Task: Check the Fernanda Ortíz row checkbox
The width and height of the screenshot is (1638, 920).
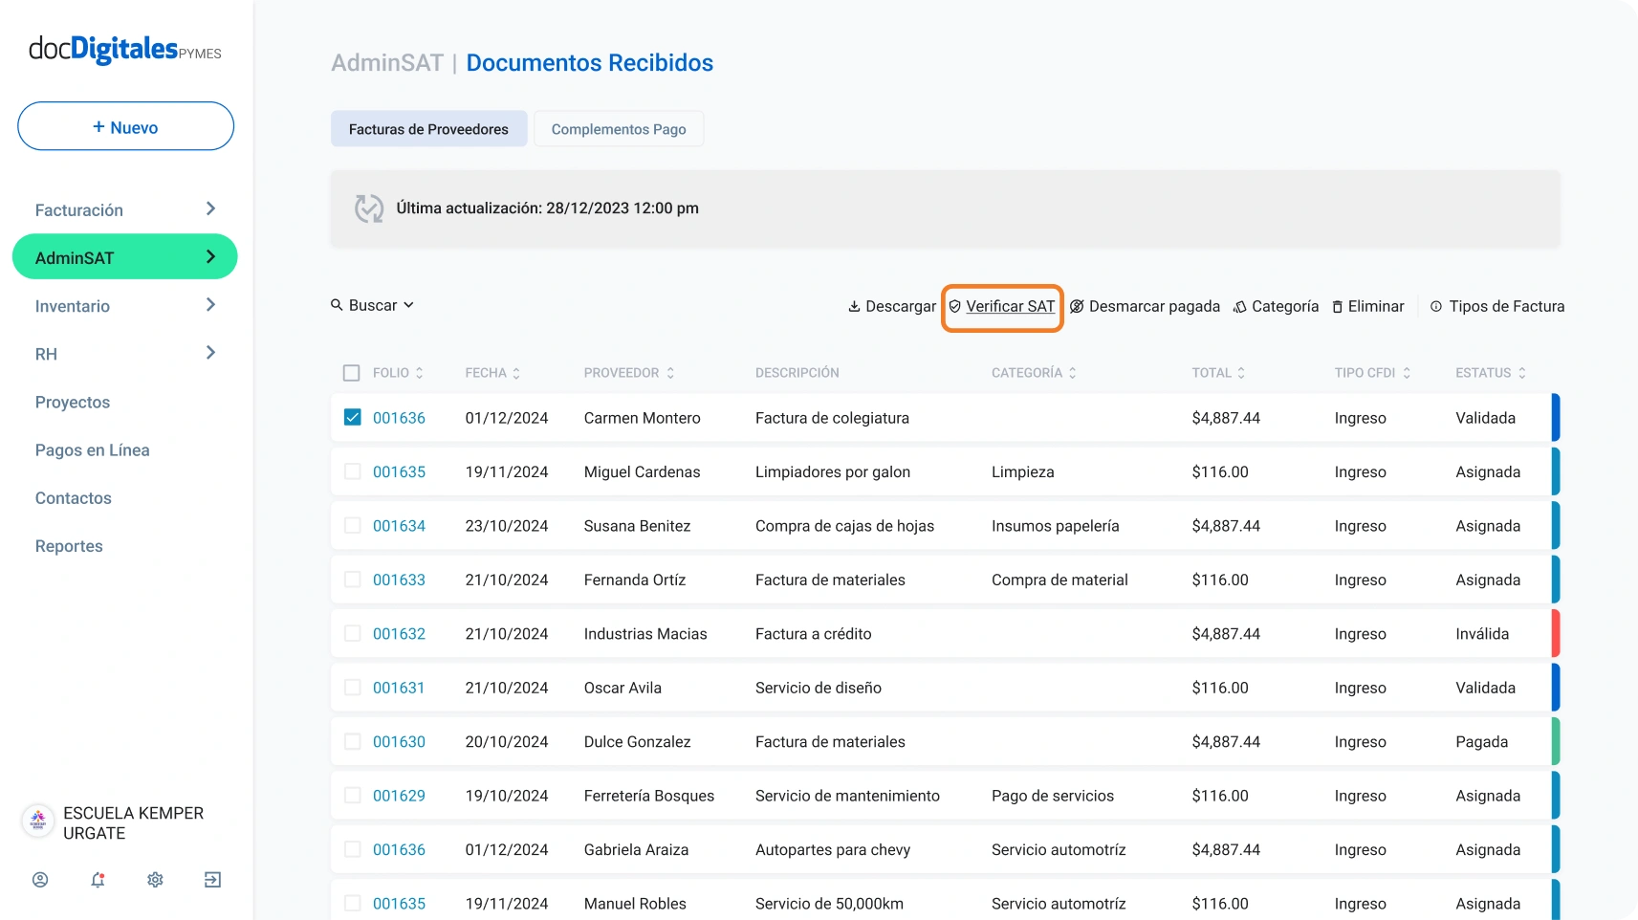Action: 353,580
